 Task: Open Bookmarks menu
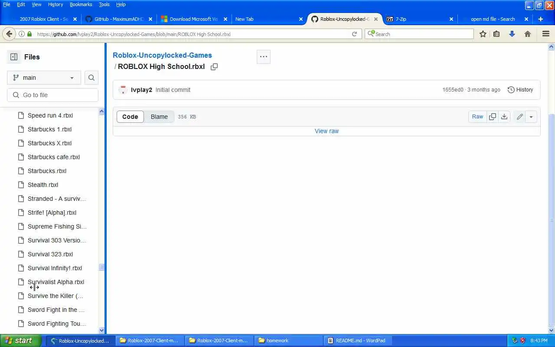pyautogui.click(x=81, y=4)
